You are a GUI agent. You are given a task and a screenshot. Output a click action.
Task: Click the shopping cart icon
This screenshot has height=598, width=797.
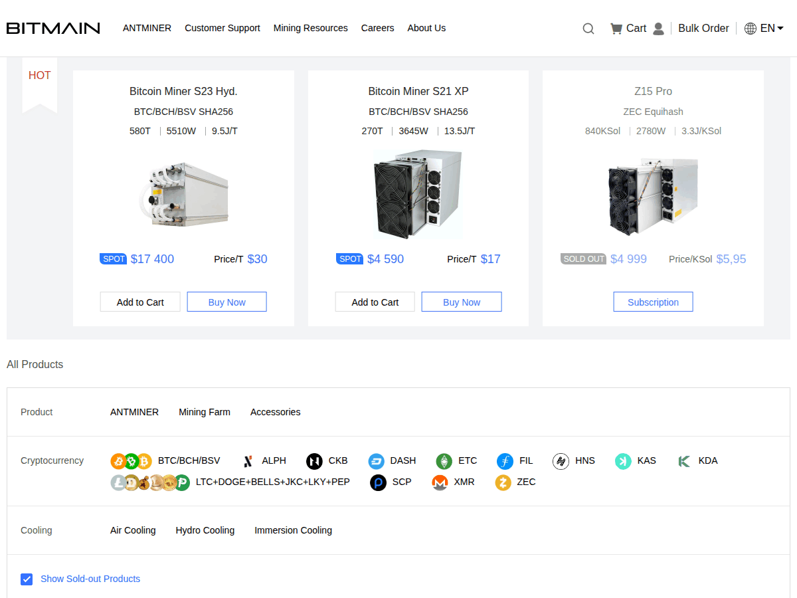pos(616,28)
